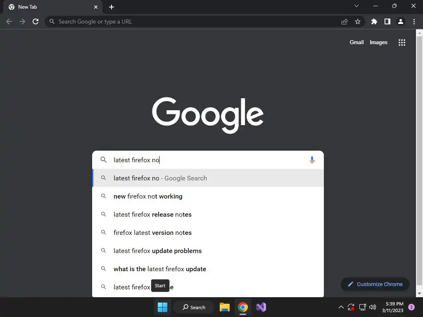Choose suggestion 'new firefox not working'

pos(208,196)
